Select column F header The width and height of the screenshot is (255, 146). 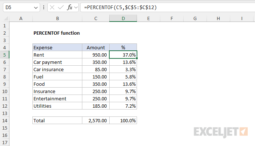click(x=172, y=18)
